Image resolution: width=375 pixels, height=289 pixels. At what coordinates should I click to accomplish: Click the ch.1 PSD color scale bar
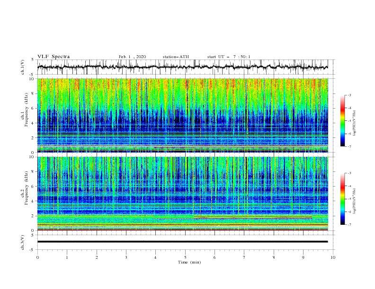(x=342, y=121)
